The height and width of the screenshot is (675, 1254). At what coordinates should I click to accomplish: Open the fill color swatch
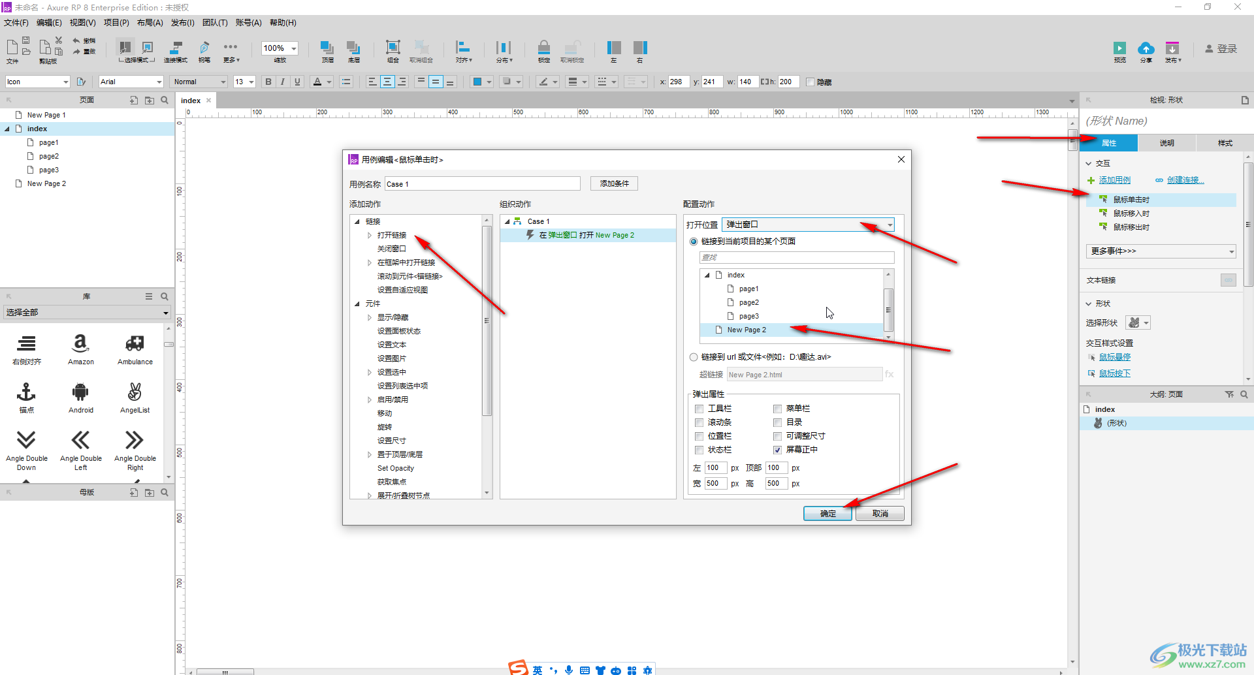coord(481,82)
